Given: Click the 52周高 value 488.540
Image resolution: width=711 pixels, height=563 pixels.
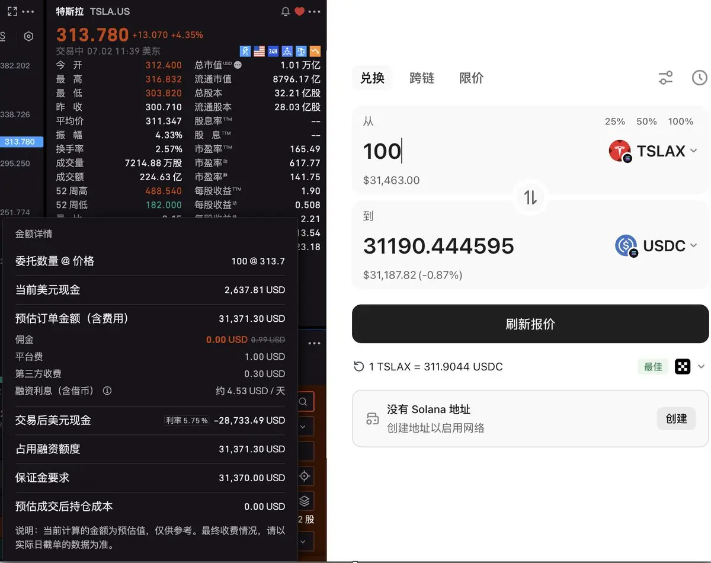Looking at the screenshot, I should point(164,191).
